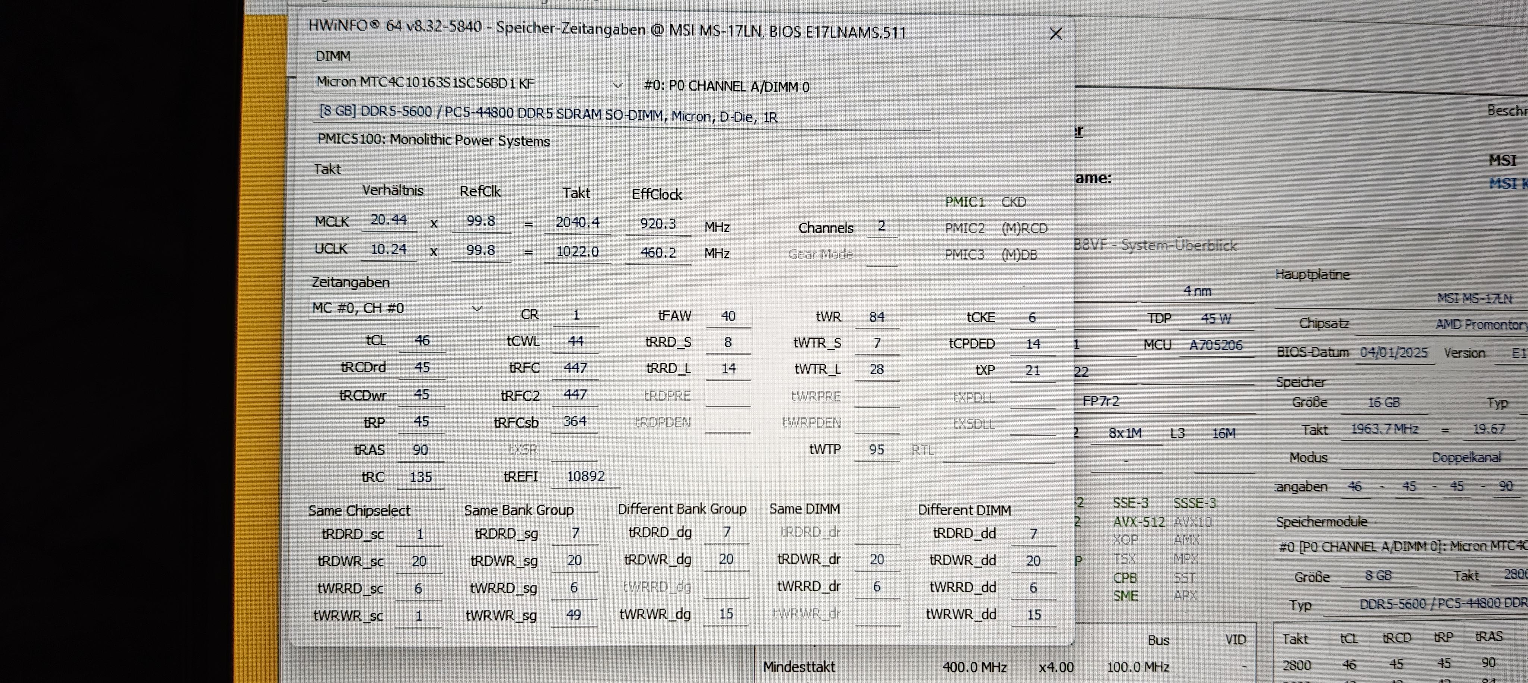Click the tRAS value field 90
Screen dimensions: 1528x683
click(x=420, y=450)
